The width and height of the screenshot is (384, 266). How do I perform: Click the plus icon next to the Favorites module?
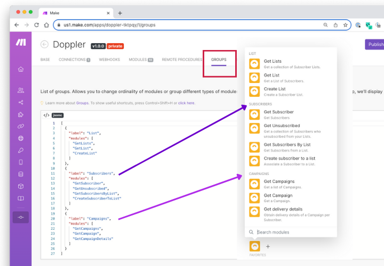click(x=268, y=246)
